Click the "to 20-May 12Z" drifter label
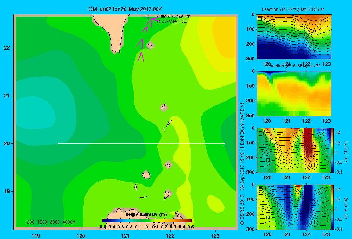The width and height of the screenshot is (352, 239). click(172, 21)
